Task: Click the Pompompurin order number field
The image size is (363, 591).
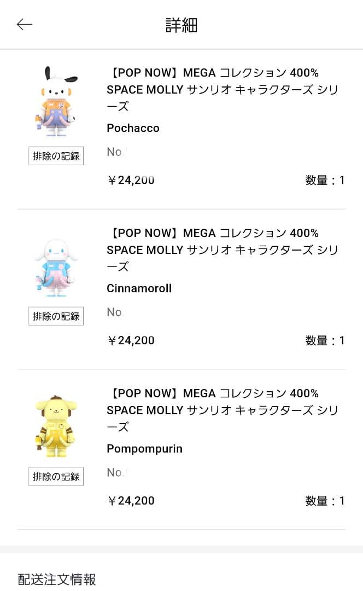Action: [x=115, y=473]
